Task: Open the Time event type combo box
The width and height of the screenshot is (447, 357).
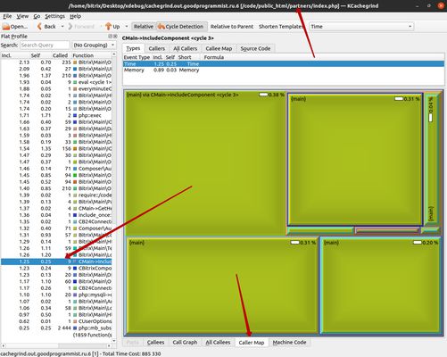Action: (361, 27)
